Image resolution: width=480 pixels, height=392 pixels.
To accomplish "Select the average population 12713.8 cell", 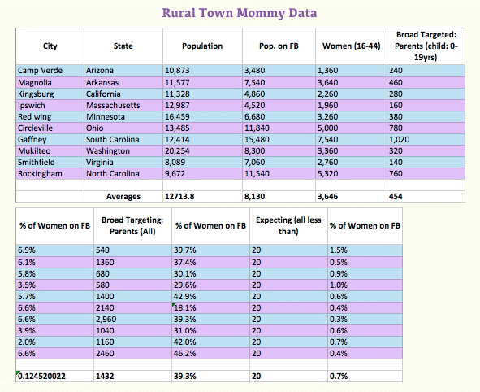I will [202, 197].
